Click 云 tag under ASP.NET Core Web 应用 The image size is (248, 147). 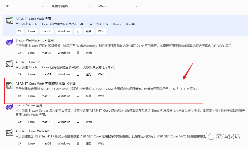click(78, 31)
